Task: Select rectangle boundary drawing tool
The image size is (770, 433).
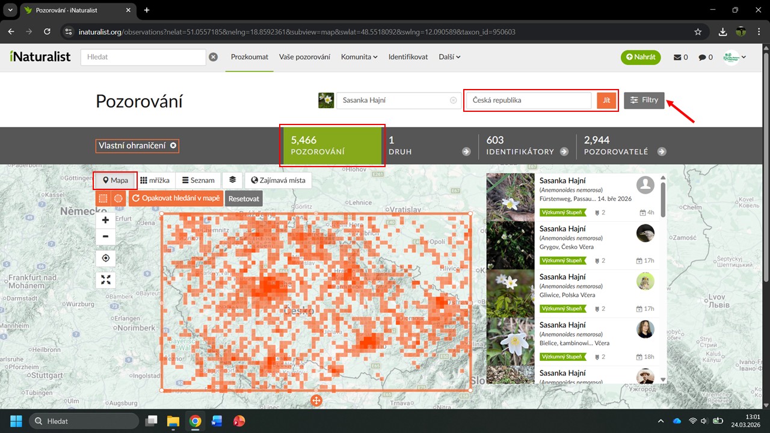Action: [103, 198]
